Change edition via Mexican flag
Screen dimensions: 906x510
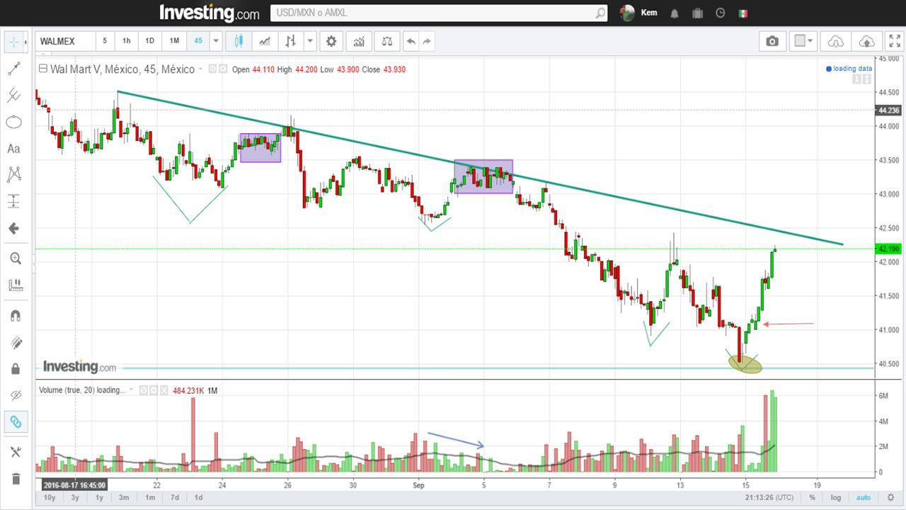point(743,13)
